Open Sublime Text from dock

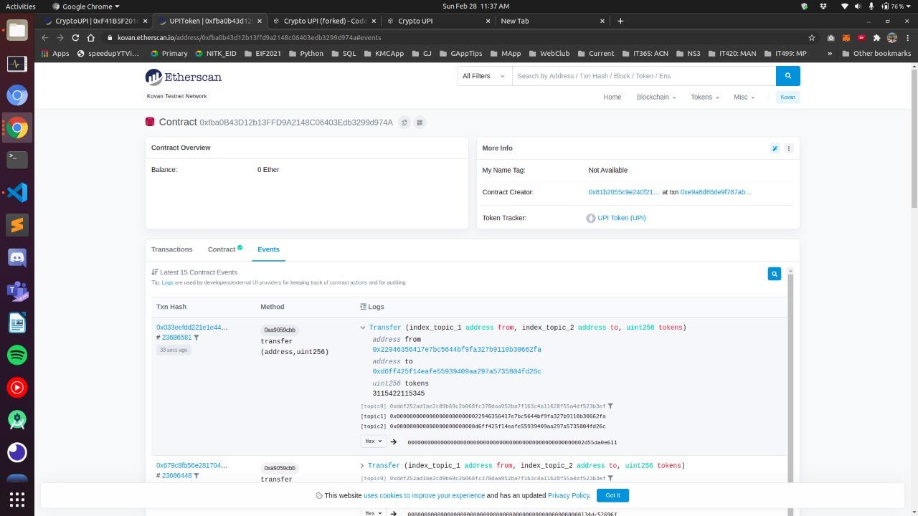point(17,225)
